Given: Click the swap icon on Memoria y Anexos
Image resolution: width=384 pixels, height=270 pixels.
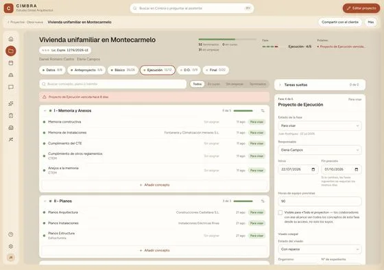Looking at the screenshot, I should coord(263,110).
